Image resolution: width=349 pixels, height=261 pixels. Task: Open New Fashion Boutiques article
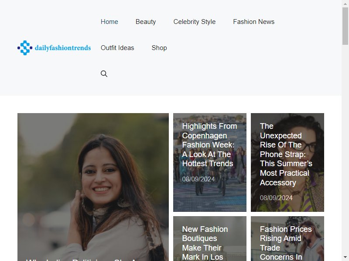coord(205,243)
